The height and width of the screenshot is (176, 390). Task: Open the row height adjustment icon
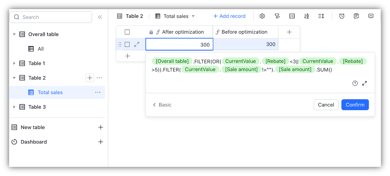pos(321,16)
